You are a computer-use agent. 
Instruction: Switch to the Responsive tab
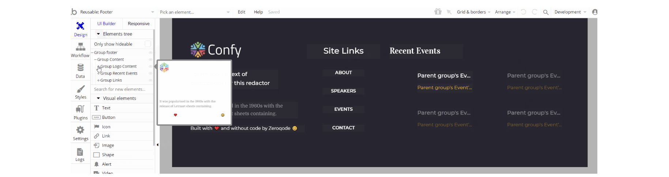[139, 24]
